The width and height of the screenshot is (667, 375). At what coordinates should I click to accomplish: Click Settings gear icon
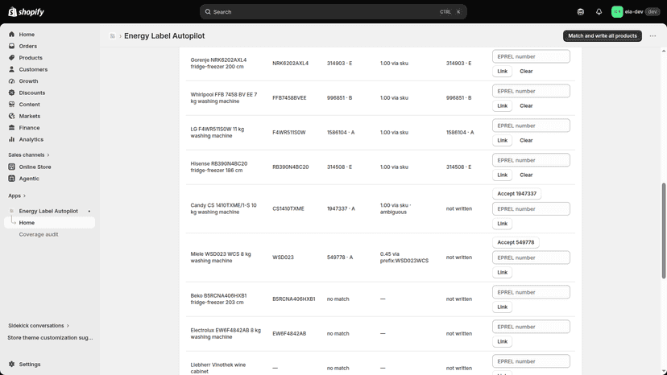pos(11,365)
